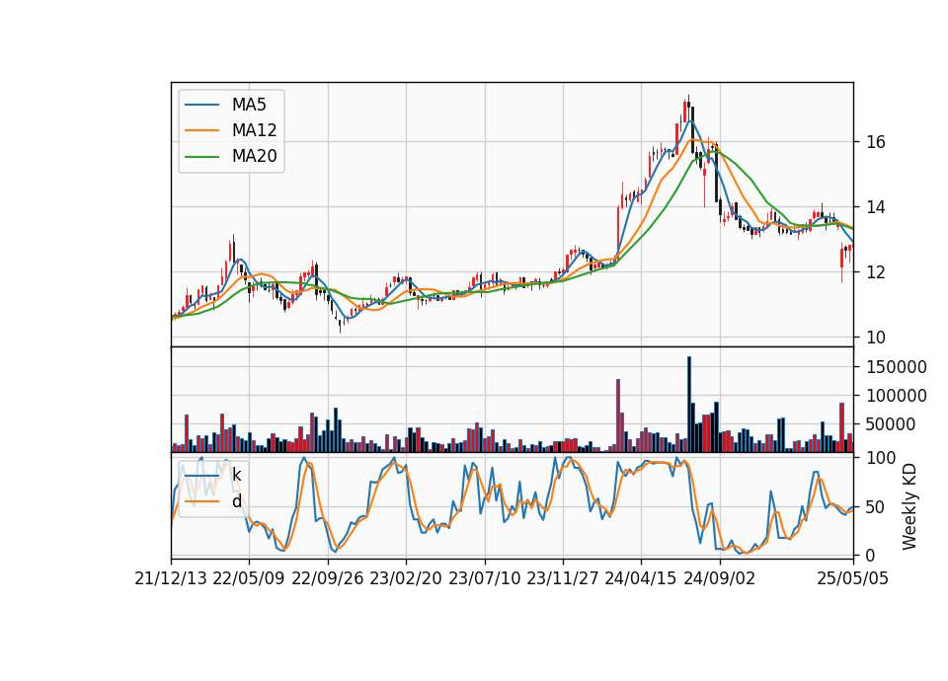
Task: Click the d legend label in KD panel
Action: click(x=236, y=501)
